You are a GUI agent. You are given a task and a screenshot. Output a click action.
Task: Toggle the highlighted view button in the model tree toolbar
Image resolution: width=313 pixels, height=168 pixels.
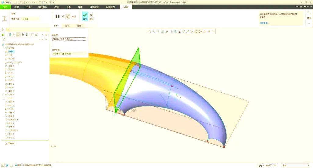(18, 35)
